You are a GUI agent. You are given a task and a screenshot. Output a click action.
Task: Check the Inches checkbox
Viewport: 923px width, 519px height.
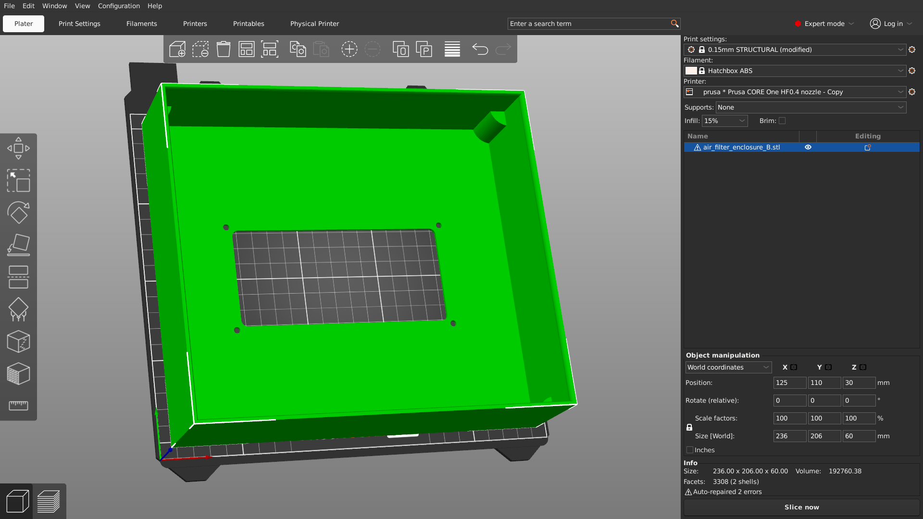(x=690, y=450)
